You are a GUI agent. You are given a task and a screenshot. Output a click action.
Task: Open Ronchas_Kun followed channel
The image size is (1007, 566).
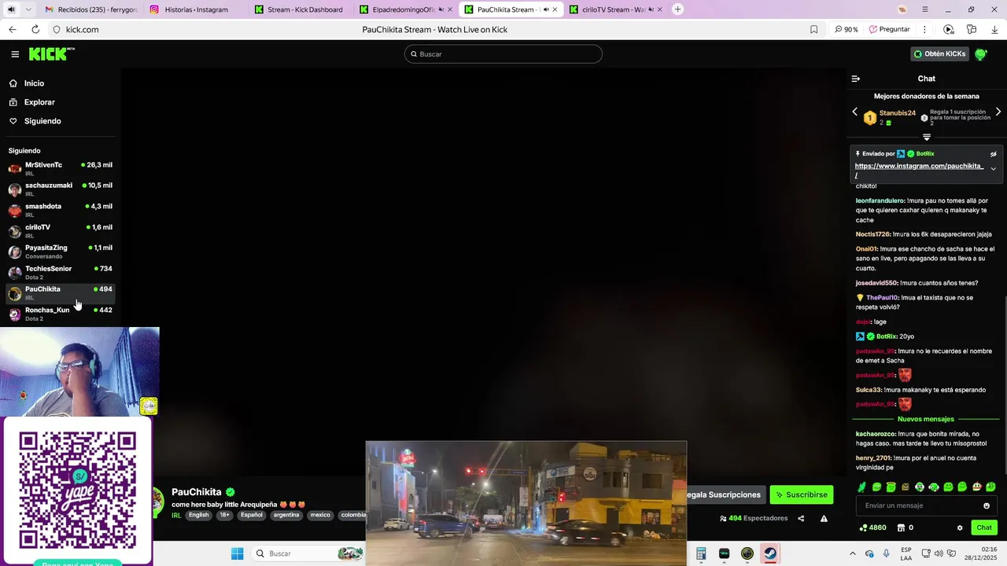pyautogui.click(x=60, y=314)
